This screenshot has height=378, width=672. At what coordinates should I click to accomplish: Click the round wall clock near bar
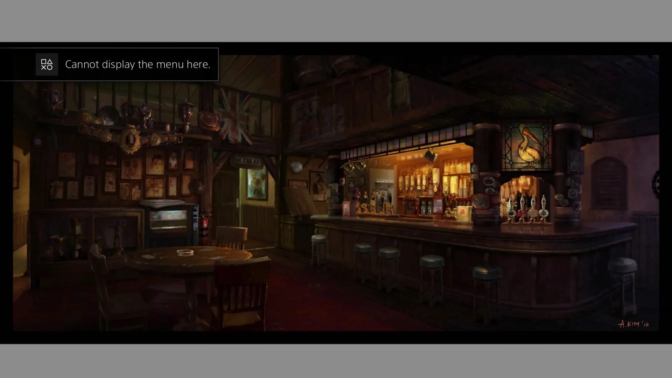(296, 167)
